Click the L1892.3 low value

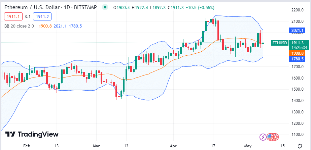pos(158,7)
